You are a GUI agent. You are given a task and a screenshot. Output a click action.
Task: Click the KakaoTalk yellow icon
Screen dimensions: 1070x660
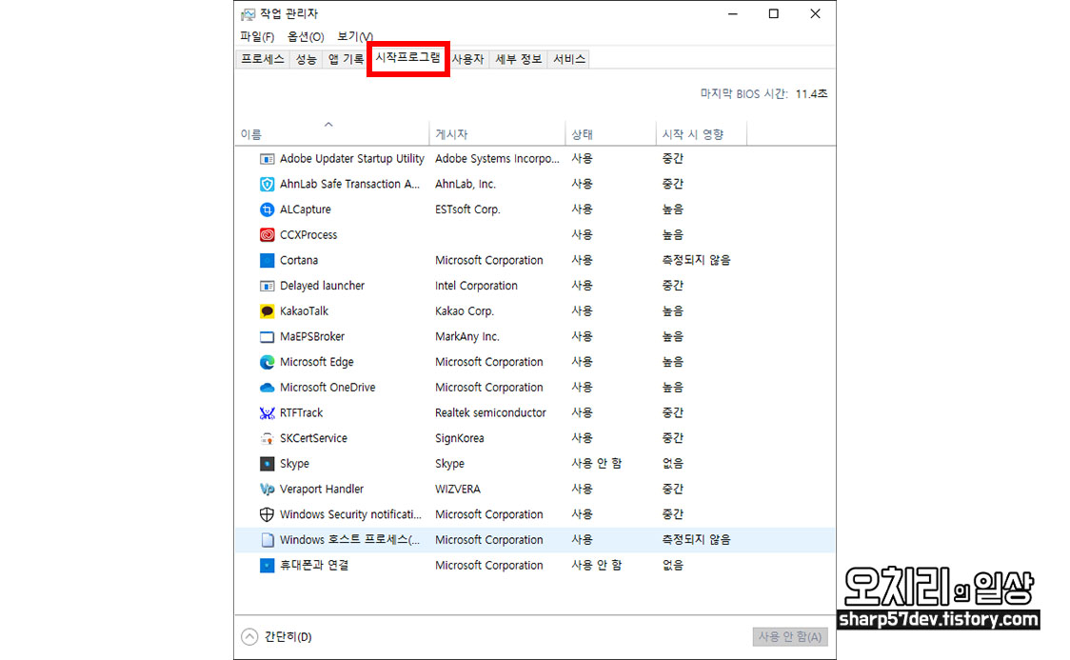[267, 311]
